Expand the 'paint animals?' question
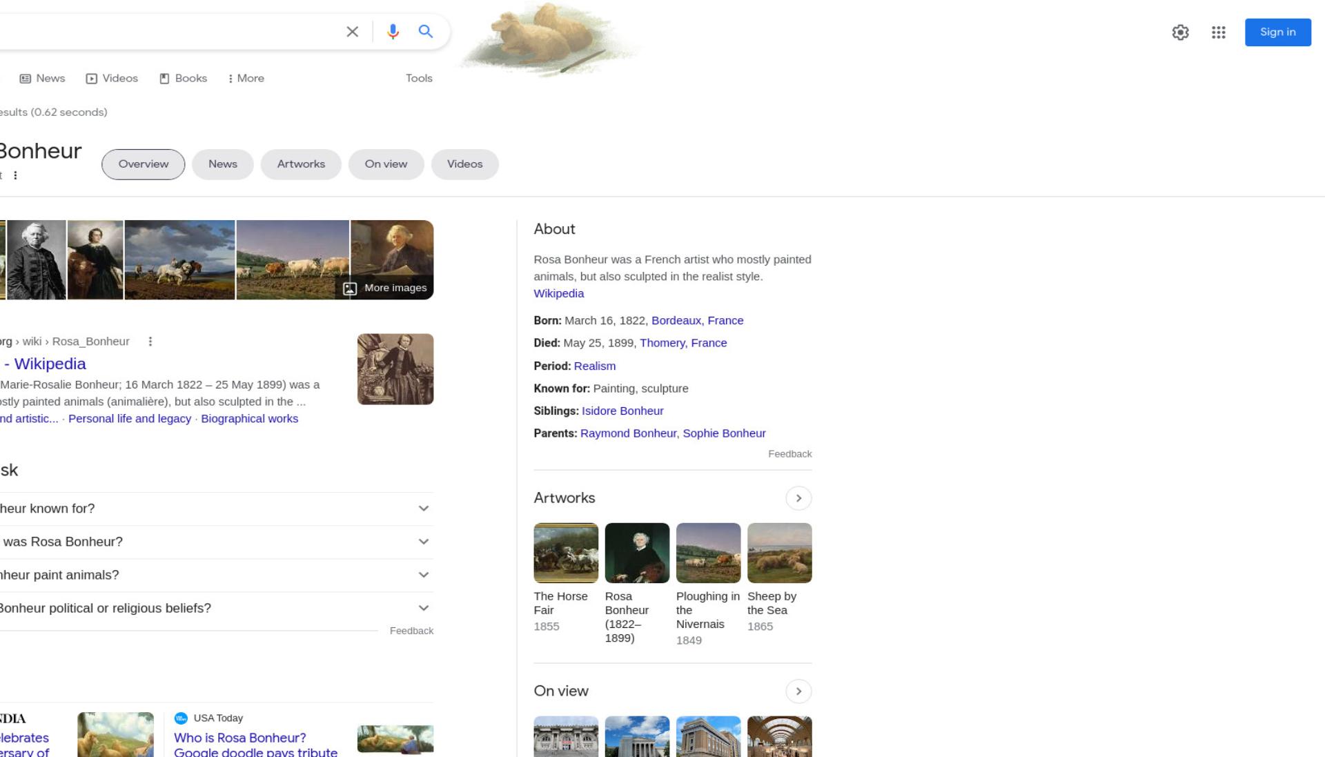Image resolution: width=1325 pixels, height=757 pixels. [217, 575]
